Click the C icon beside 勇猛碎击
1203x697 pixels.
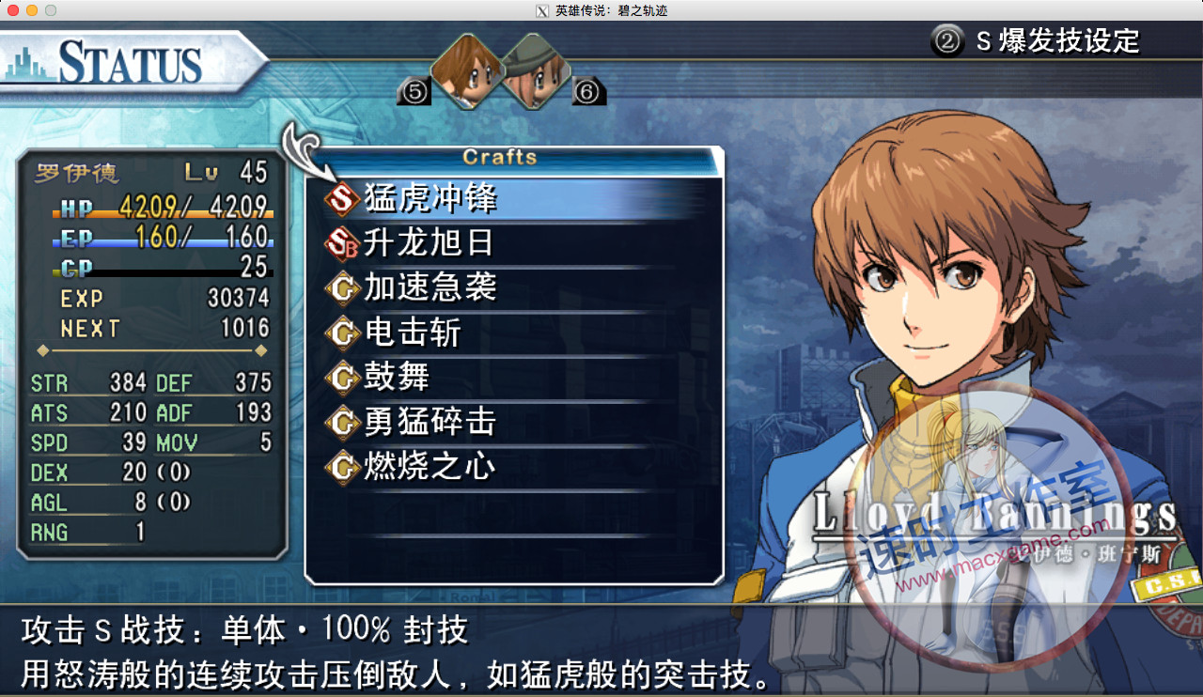pyautogui.click(x=342, y=423)
